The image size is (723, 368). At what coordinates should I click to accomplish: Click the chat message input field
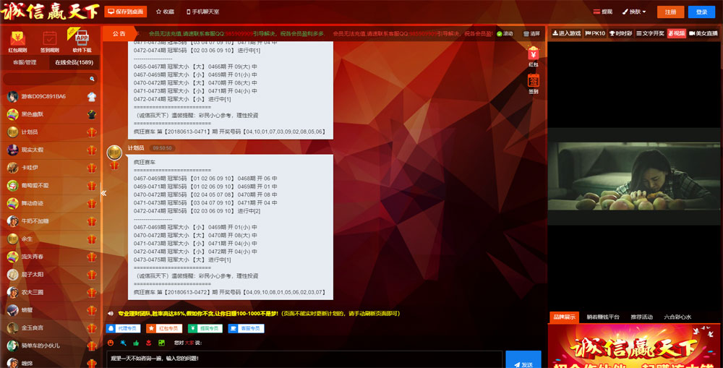click(x=304, y=359)
